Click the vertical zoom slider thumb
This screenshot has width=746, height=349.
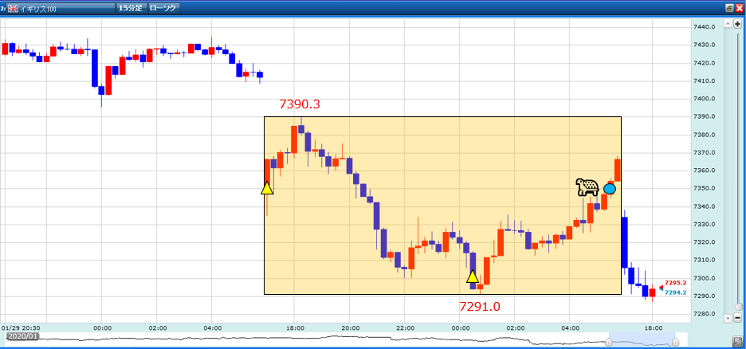(738, 307)
